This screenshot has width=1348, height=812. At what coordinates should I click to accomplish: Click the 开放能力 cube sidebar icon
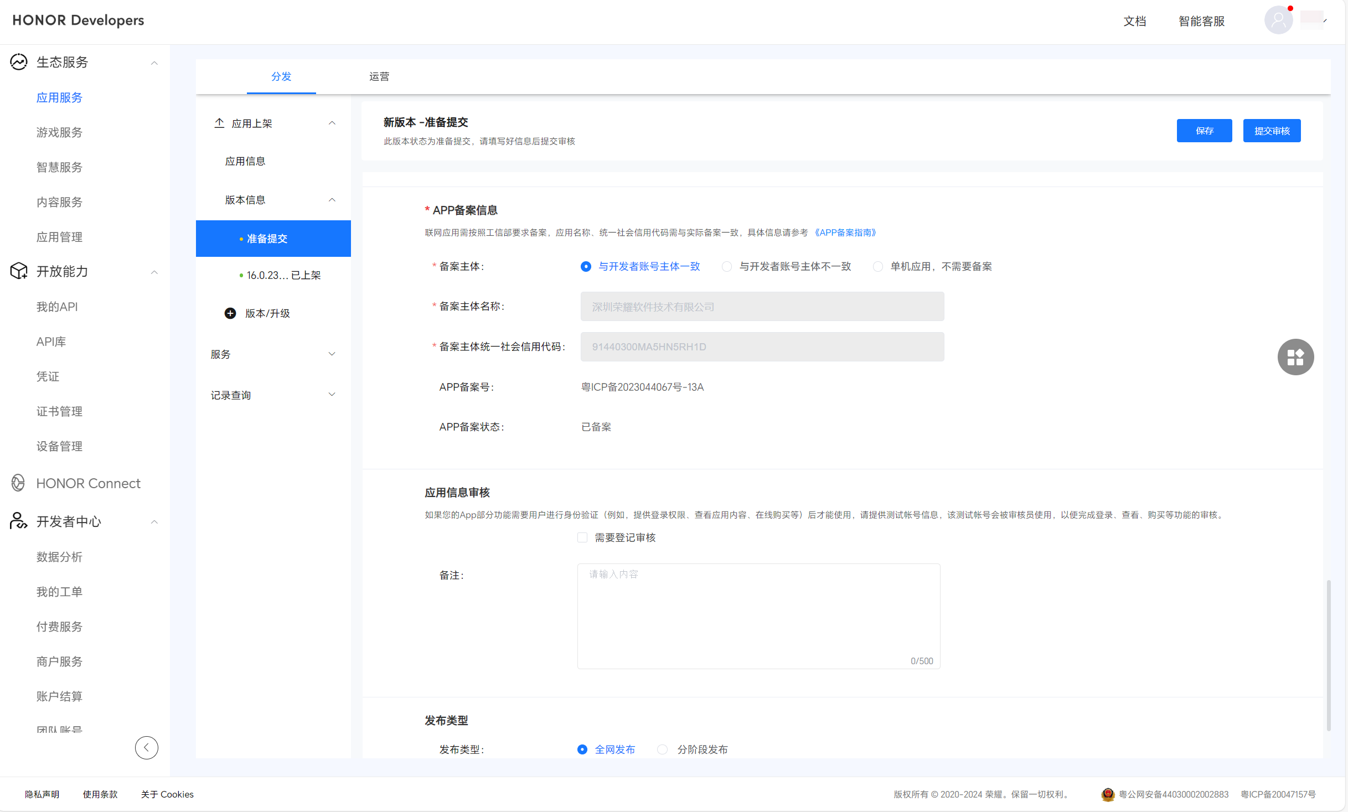pyautogui.click(x=18, y=271)
